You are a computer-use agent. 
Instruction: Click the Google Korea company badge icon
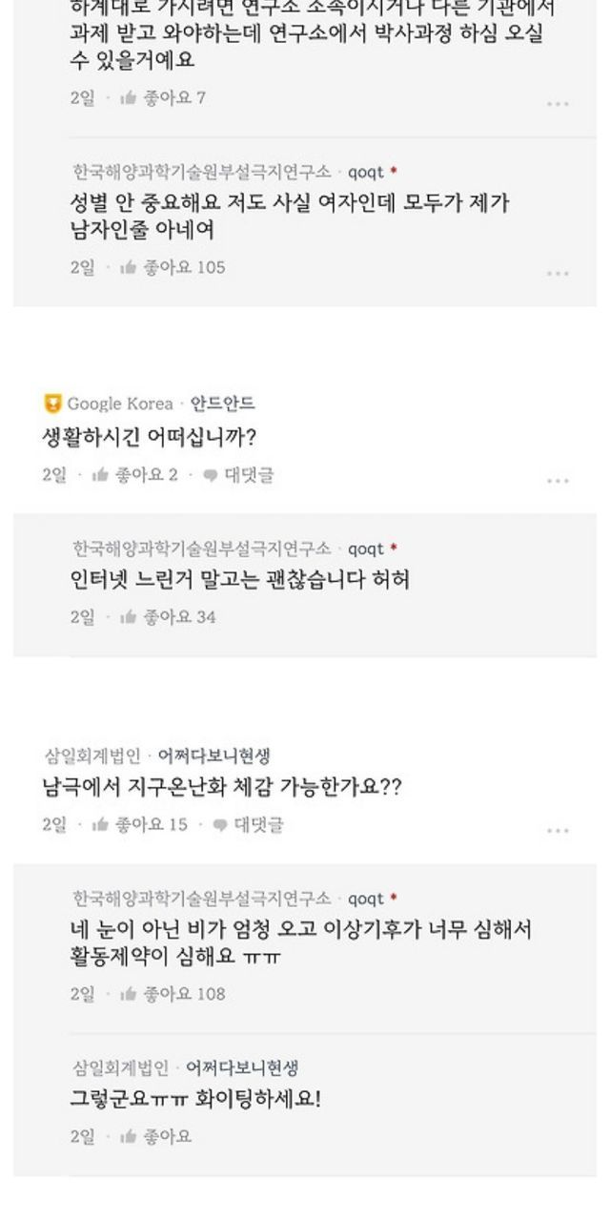[x=52, y=404]
